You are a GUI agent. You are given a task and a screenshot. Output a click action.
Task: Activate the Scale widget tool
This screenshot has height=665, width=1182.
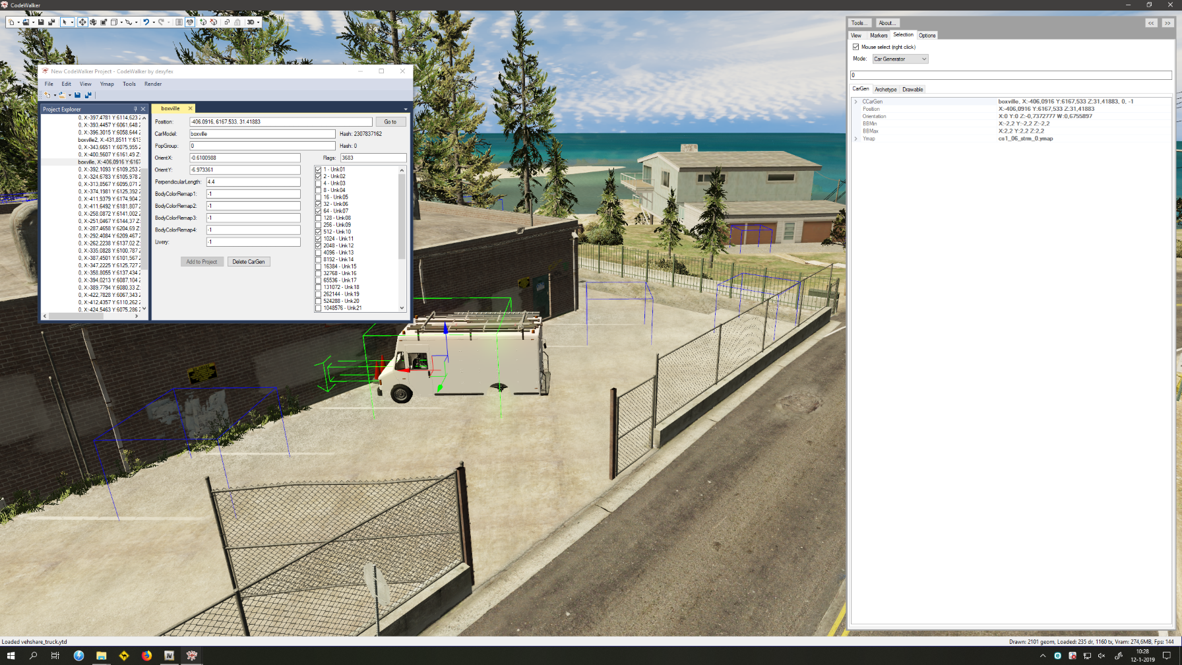[104, 22]
